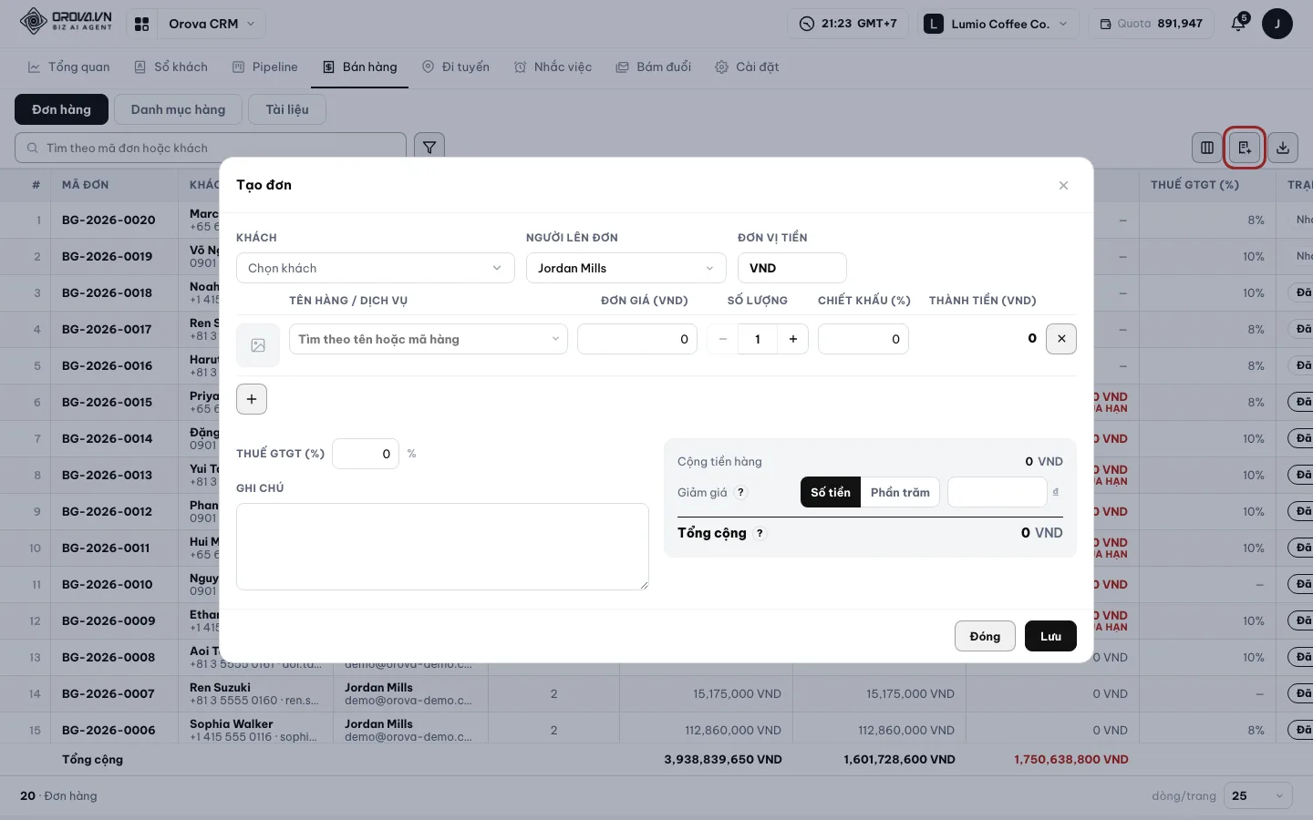The height and width of the screenshot is (820, 1313).
Task: Show the Giảm giá help tooltip
Action: (741, 492)
